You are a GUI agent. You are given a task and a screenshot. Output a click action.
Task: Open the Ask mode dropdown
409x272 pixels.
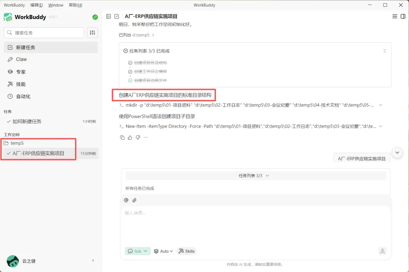[x=138, y=251]
